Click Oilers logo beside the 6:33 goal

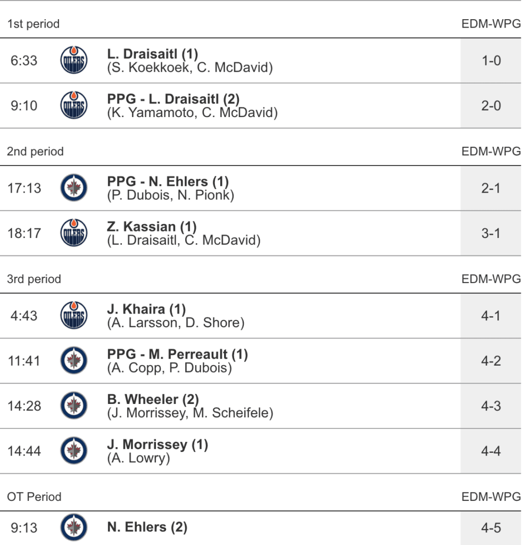pyautogui.click(x=73, y=60)
